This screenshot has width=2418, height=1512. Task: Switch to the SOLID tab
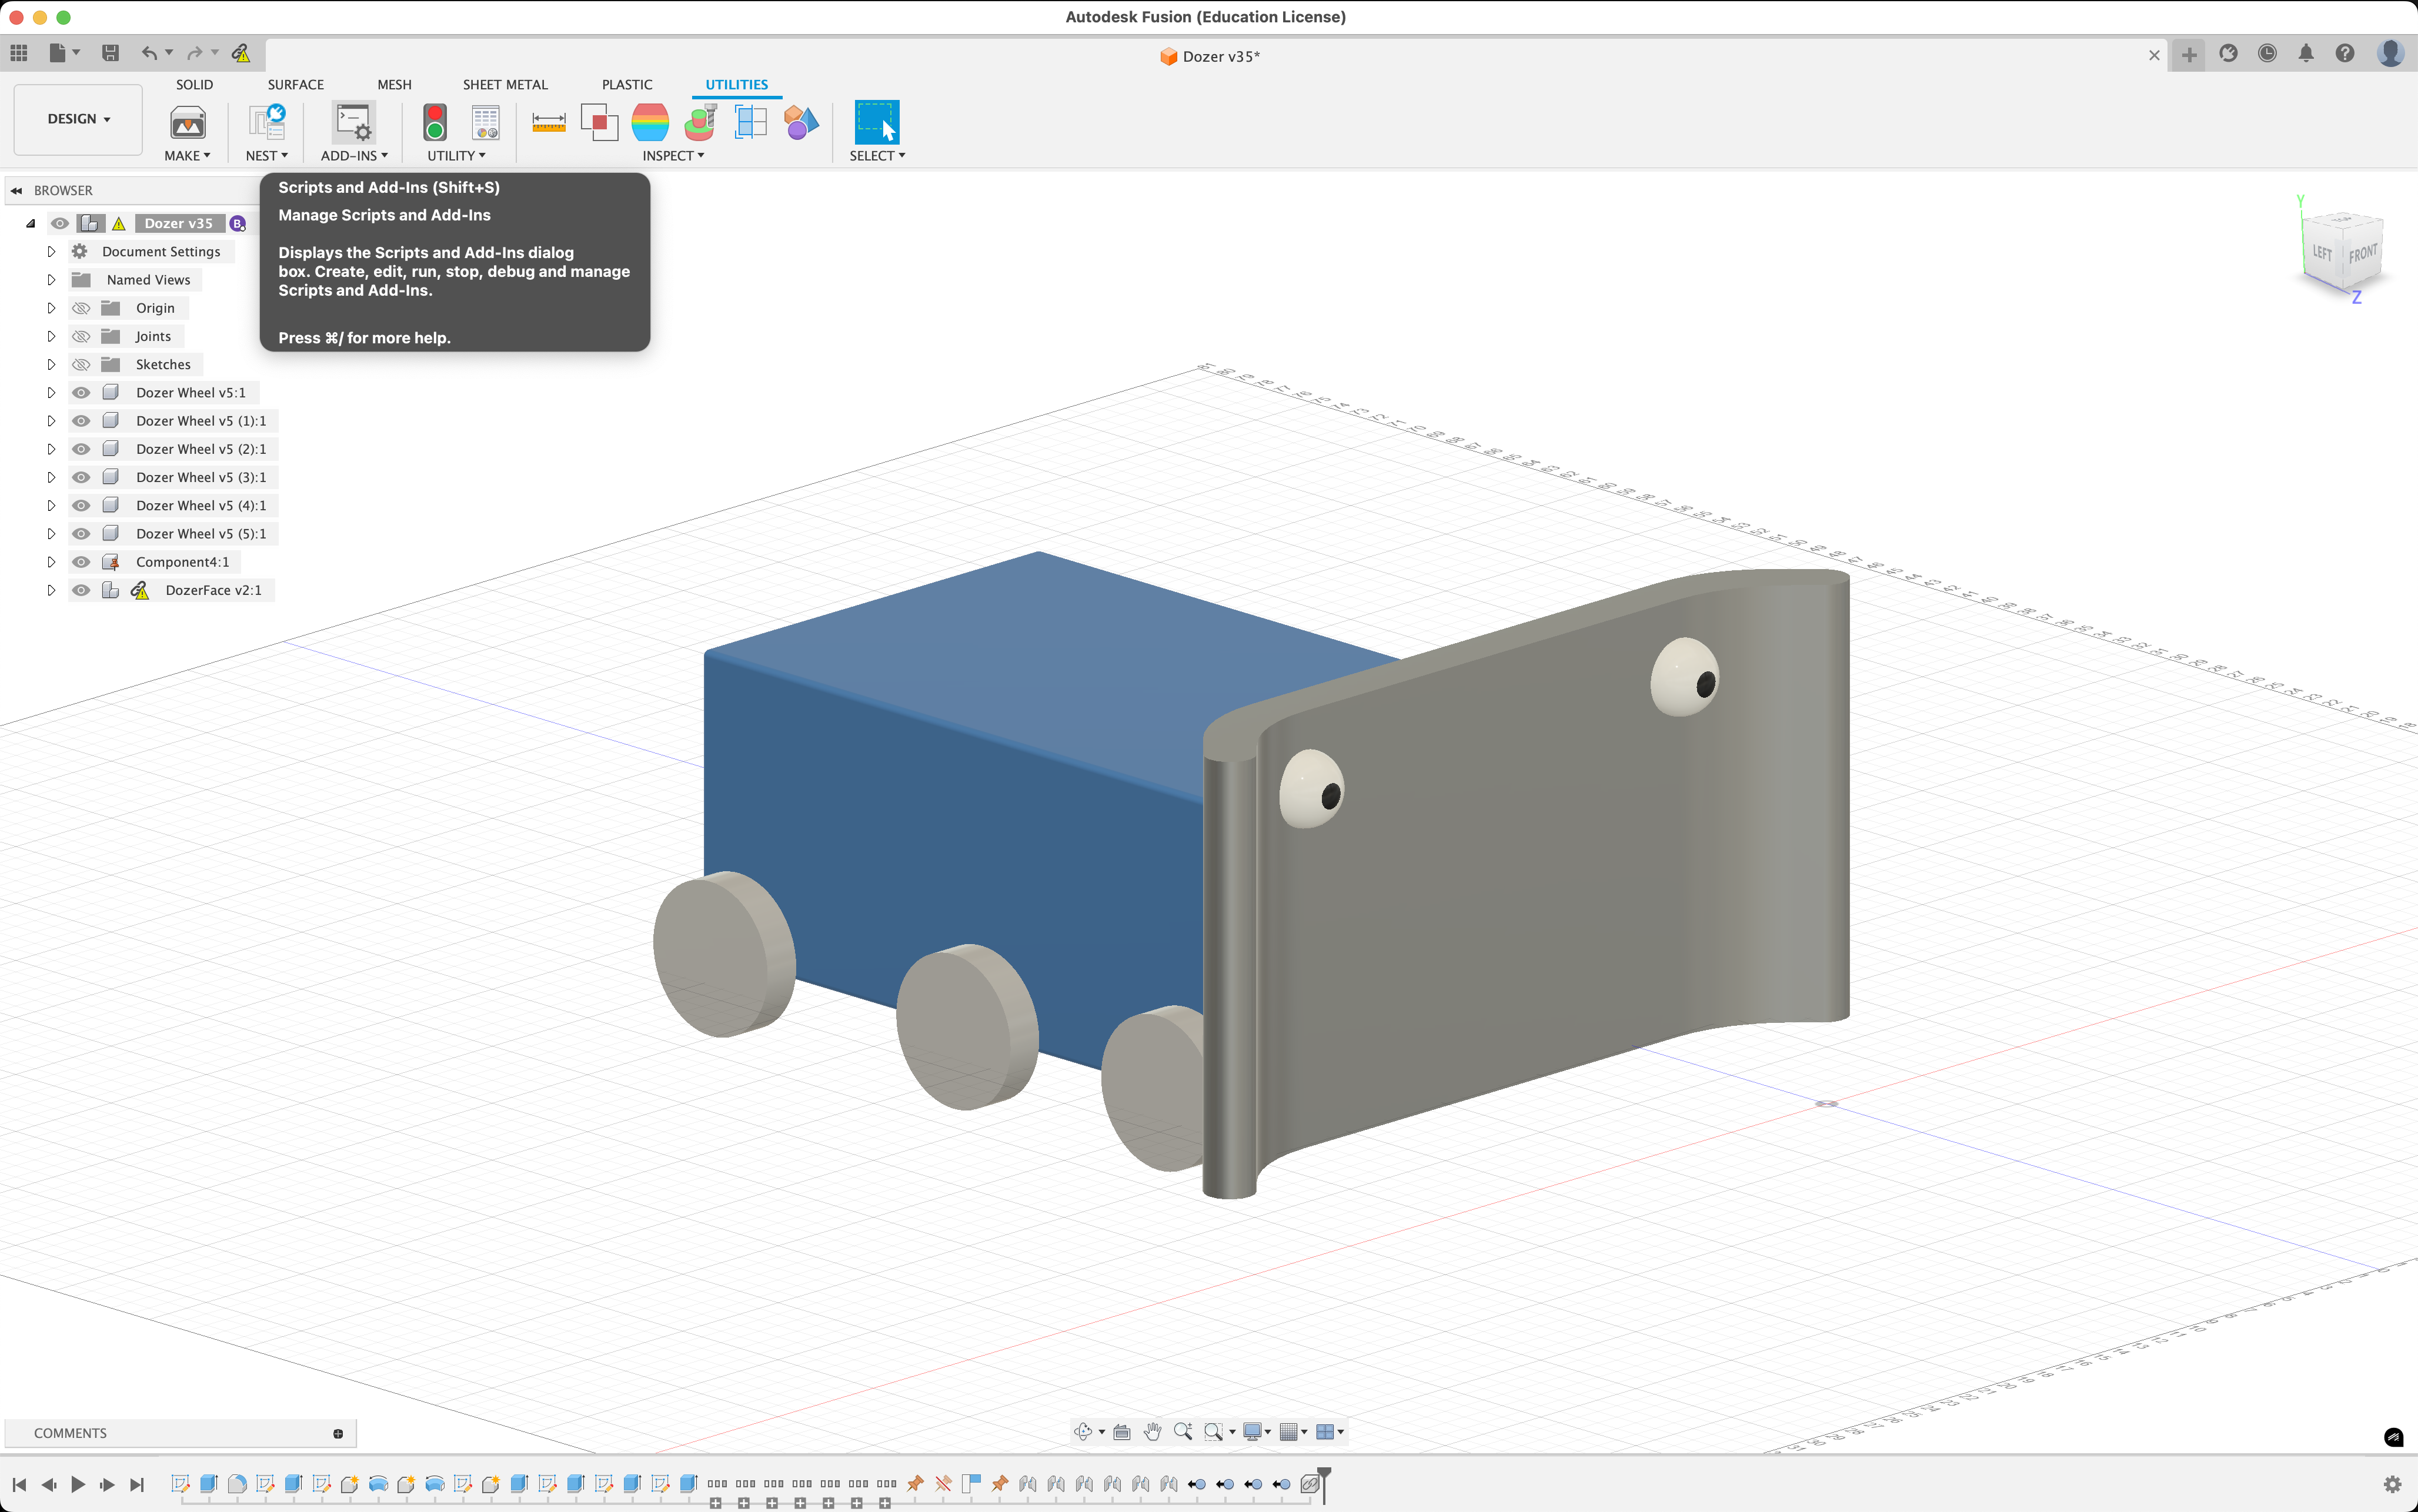pos(194,85)
